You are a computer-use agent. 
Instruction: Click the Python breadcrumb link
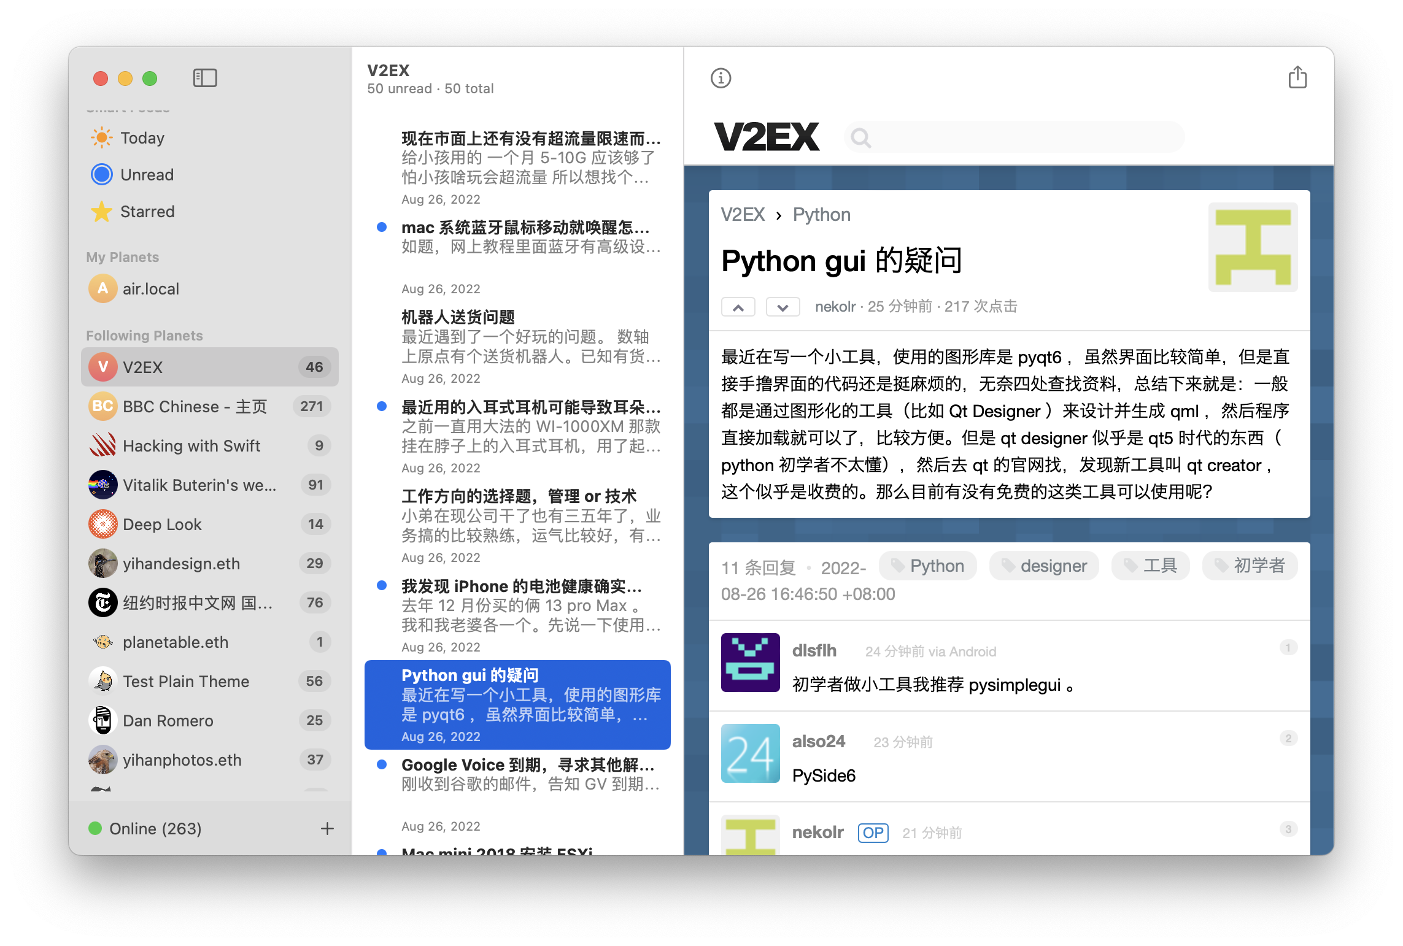point(821,215)
